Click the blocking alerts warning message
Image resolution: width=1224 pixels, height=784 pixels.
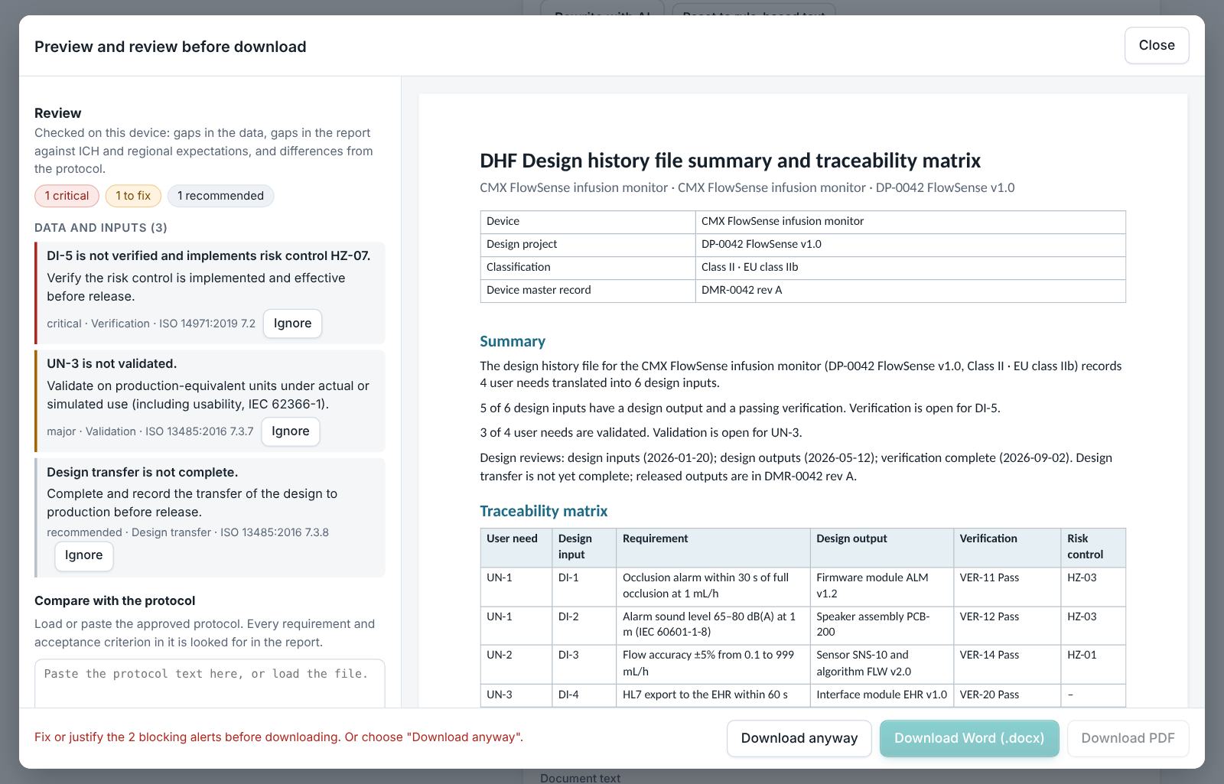(278, 737)
